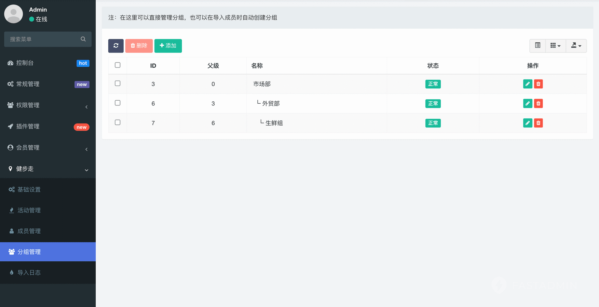Go to 导入日志 menu item
599x307 pixels.
[29, 273]
